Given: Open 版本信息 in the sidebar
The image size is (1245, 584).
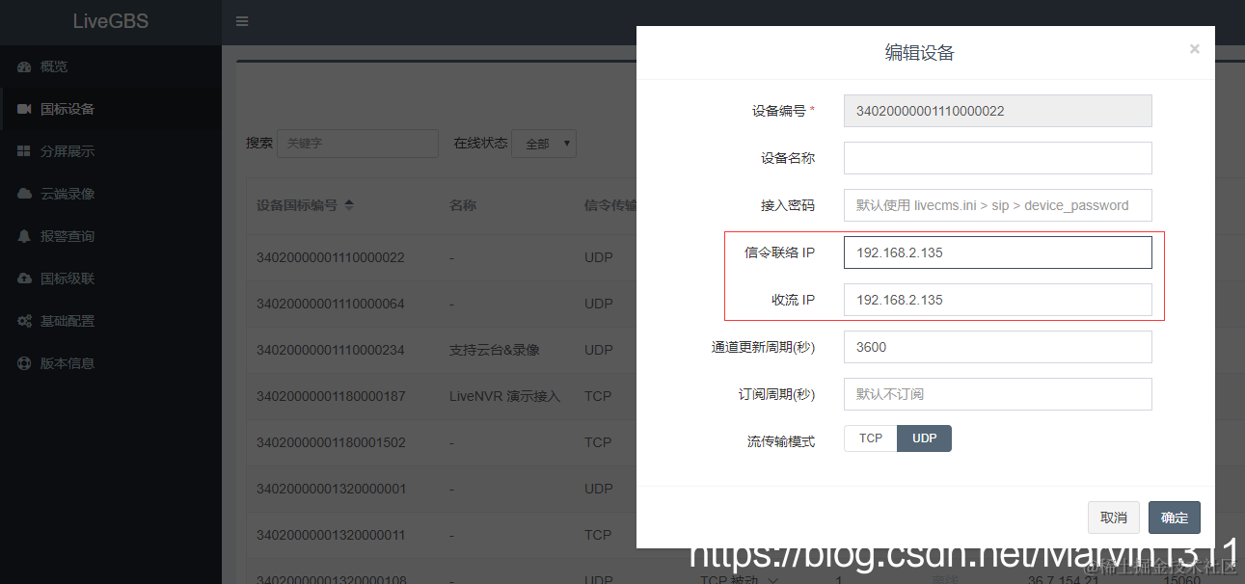Looking at the screenshot, I should pos(111,363).
